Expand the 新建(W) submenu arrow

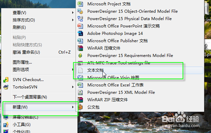[x=73, y=107]
